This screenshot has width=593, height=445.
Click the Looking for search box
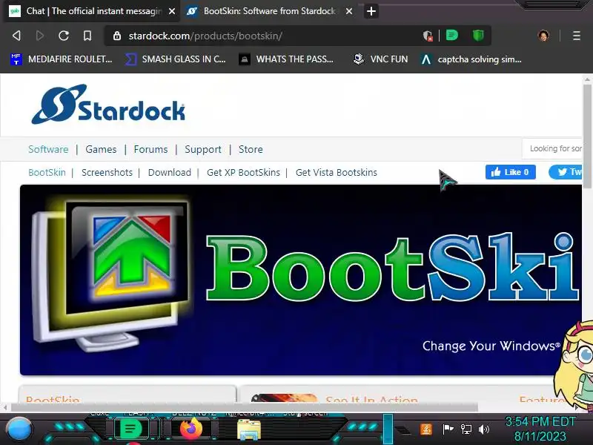pyautogui.click(x=553, y=148)
